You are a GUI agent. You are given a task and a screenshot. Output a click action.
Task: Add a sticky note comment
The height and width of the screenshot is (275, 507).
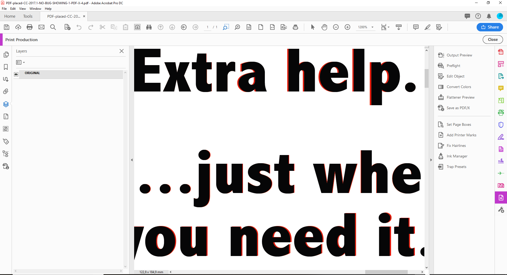point(416,27)
